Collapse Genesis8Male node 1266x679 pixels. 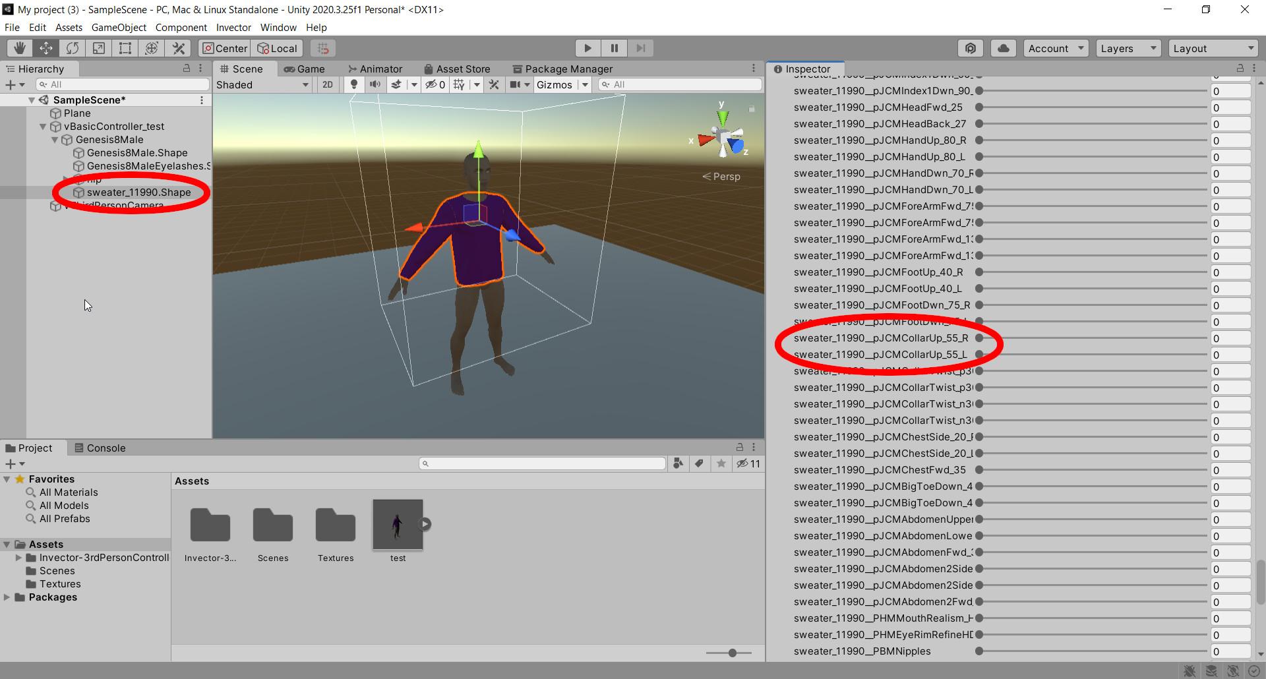[x=55, y=140]
